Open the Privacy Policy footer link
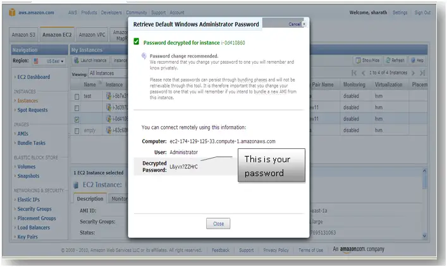 tap(276, 250)
